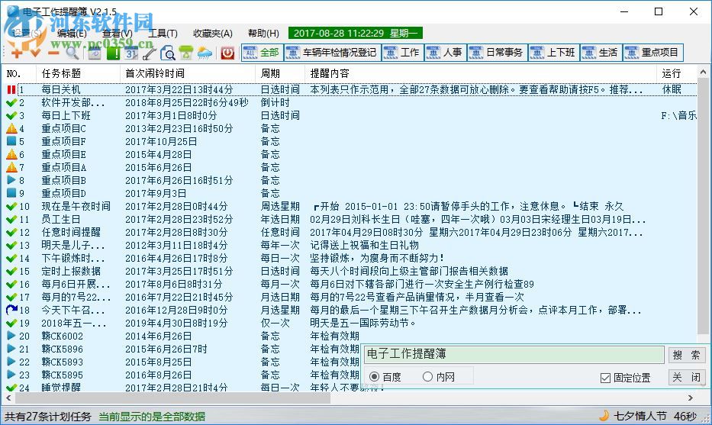
Task: Select the 任意时间提醒 task row
Action: click(350, 233)
